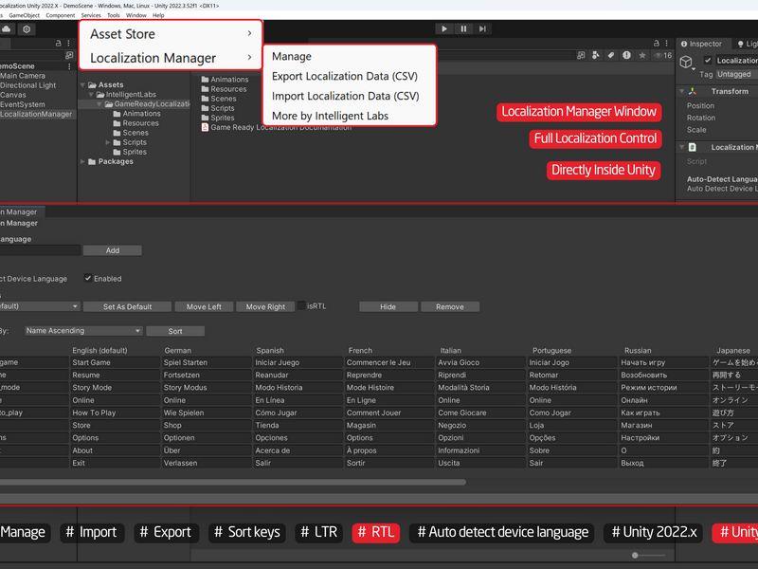Click the Pause button in the toolbar
Image resolution: width=758 pixels, height=569 pixels.
click(463, 29)
